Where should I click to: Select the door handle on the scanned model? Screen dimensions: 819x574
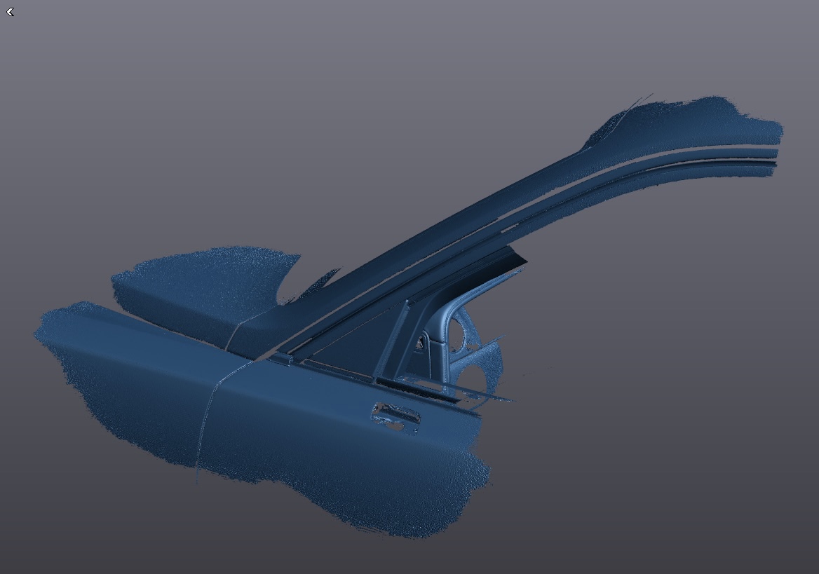pyautogui.click(x=397, y=414)
